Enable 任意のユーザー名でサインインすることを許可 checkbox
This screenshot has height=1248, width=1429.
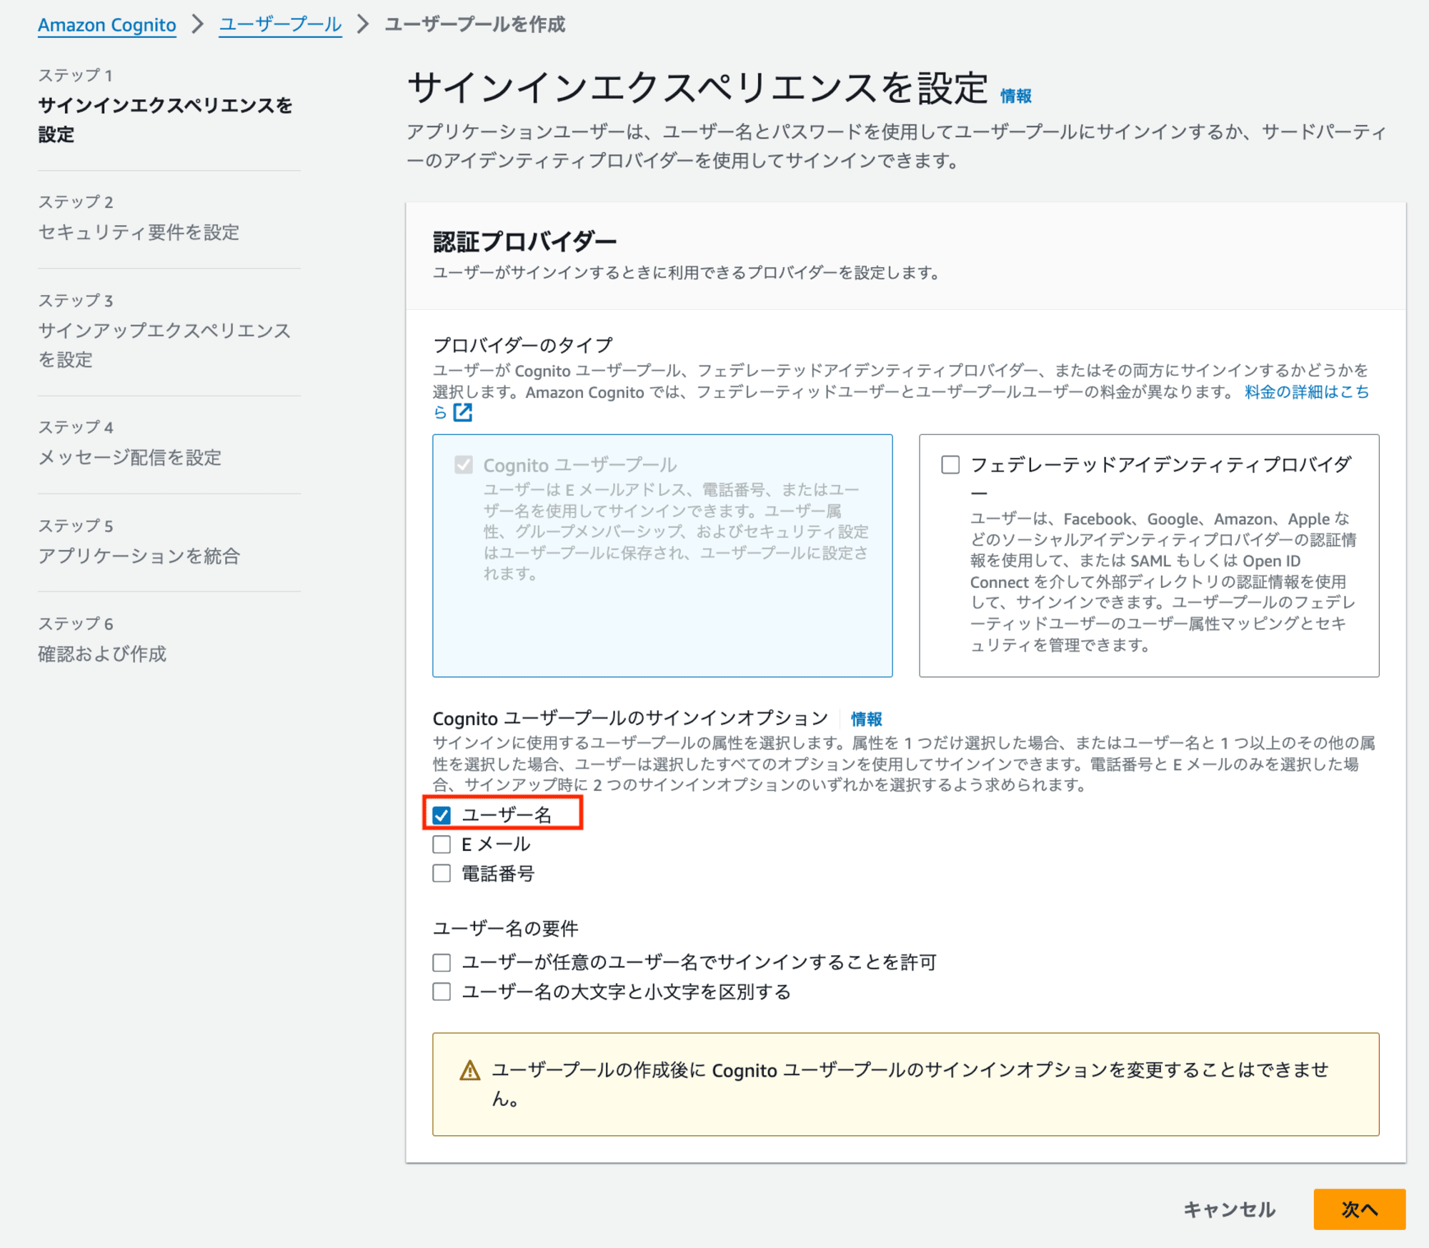pyautogui.click(x=442, y=962)
